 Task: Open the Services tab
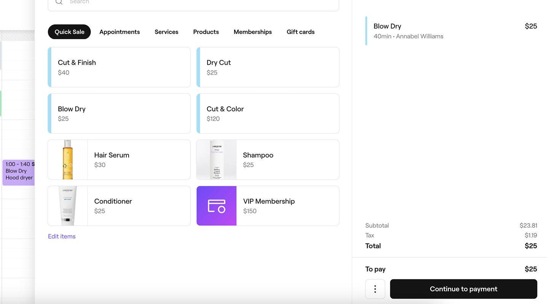[166, 32]
